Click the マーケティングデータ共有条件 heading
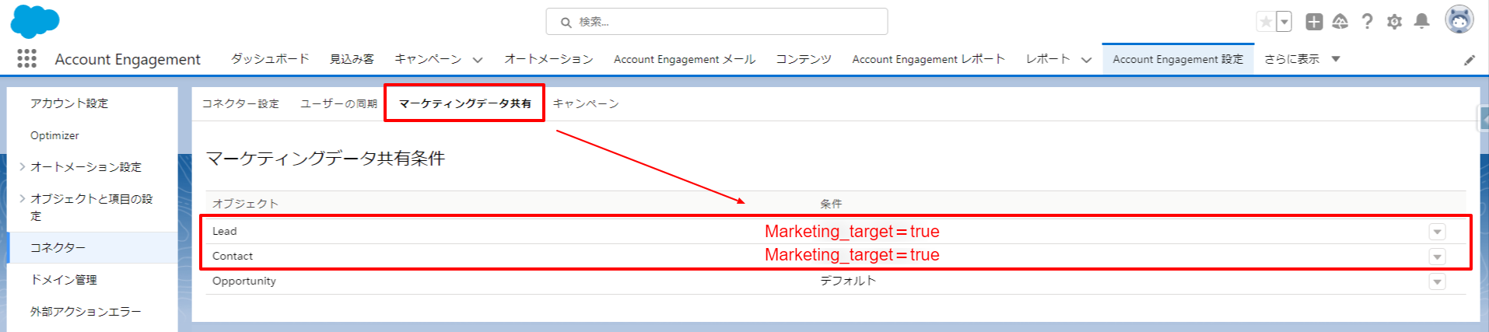The height and width of the screenshot is (332, 1489). 325,159
